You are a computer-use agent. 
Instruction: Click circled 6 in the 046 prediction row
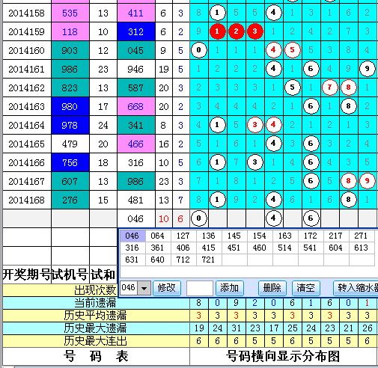pyautogui.click(x=311, y=218)
